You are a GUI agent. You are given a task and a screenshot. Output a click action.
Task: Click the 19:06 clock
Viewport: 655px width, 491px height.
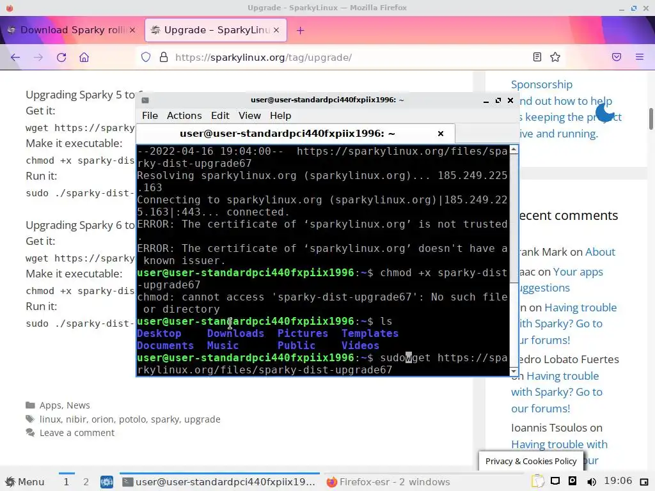[x=618, y=481]
